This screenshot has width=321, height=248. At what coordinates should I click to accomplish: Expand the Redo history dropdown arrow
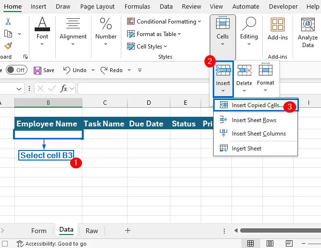(129, 70)
